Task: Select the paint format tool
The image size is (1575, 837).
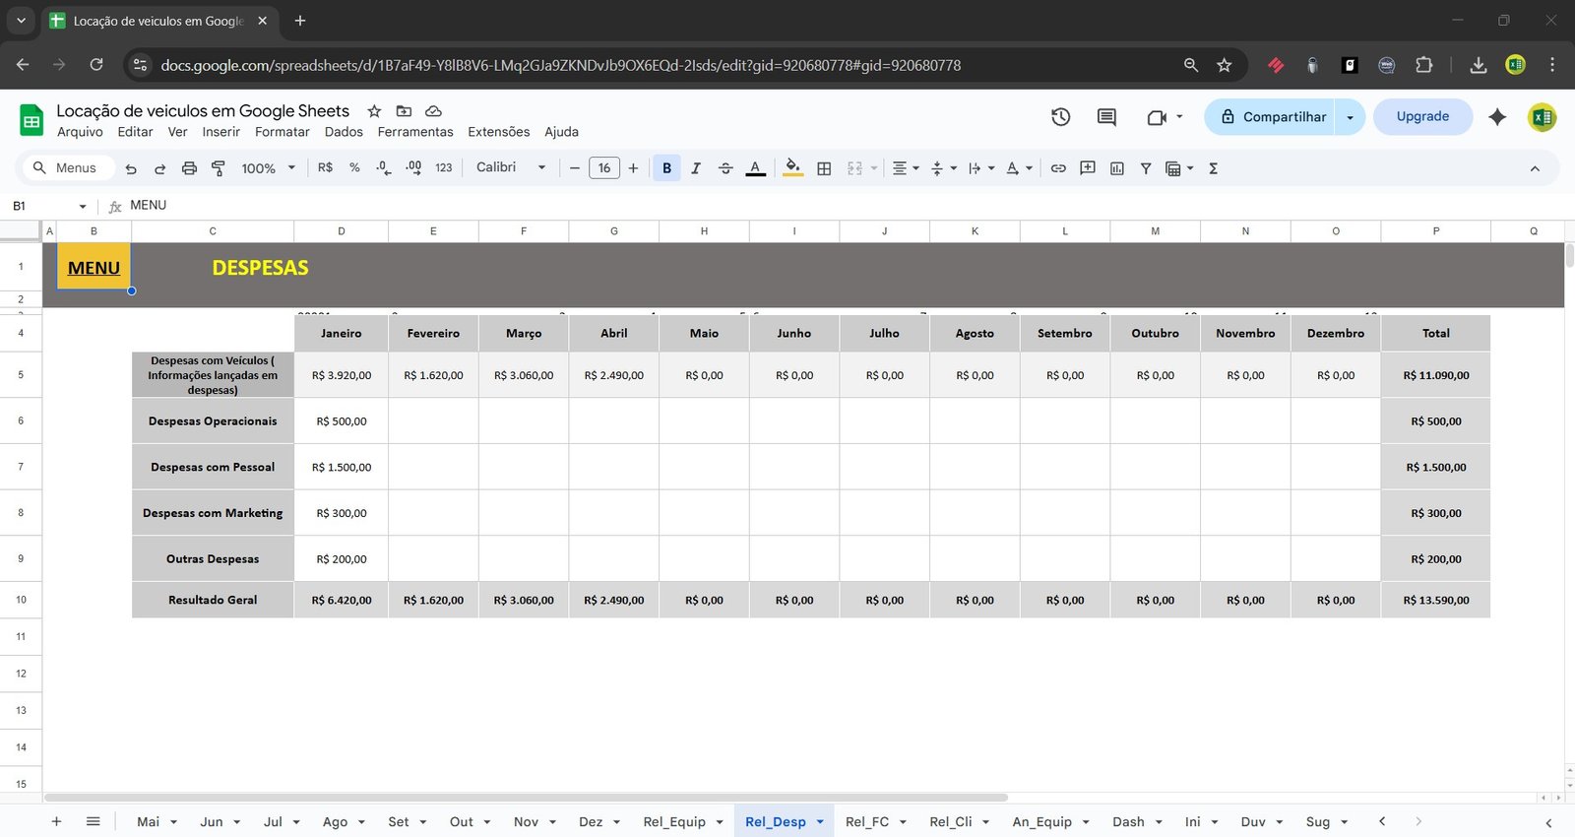Action: click(x=219, y=168)
